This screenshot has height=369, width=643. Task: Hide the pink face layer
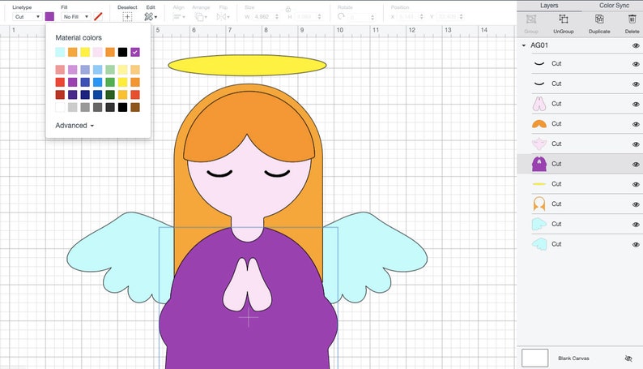[x=636, y=144]
